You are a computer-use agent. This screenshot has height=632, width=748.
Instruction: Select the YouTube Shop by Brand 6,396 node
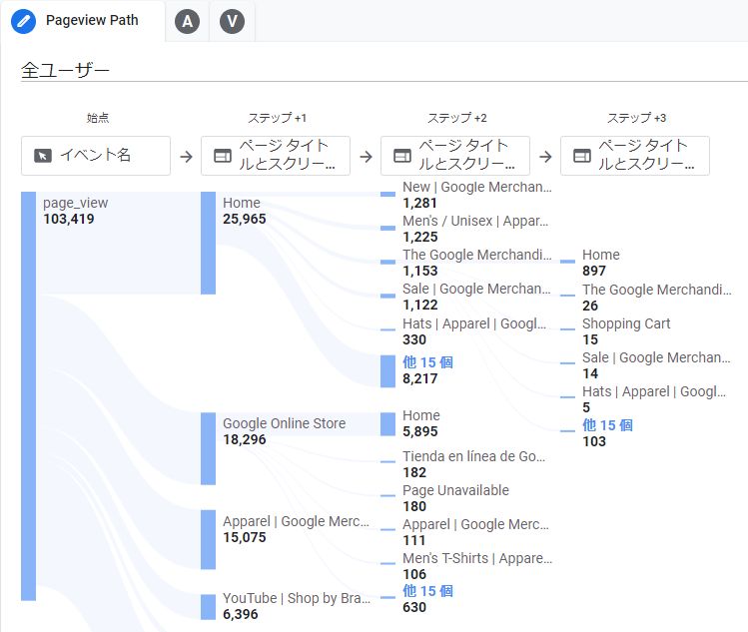208,607
